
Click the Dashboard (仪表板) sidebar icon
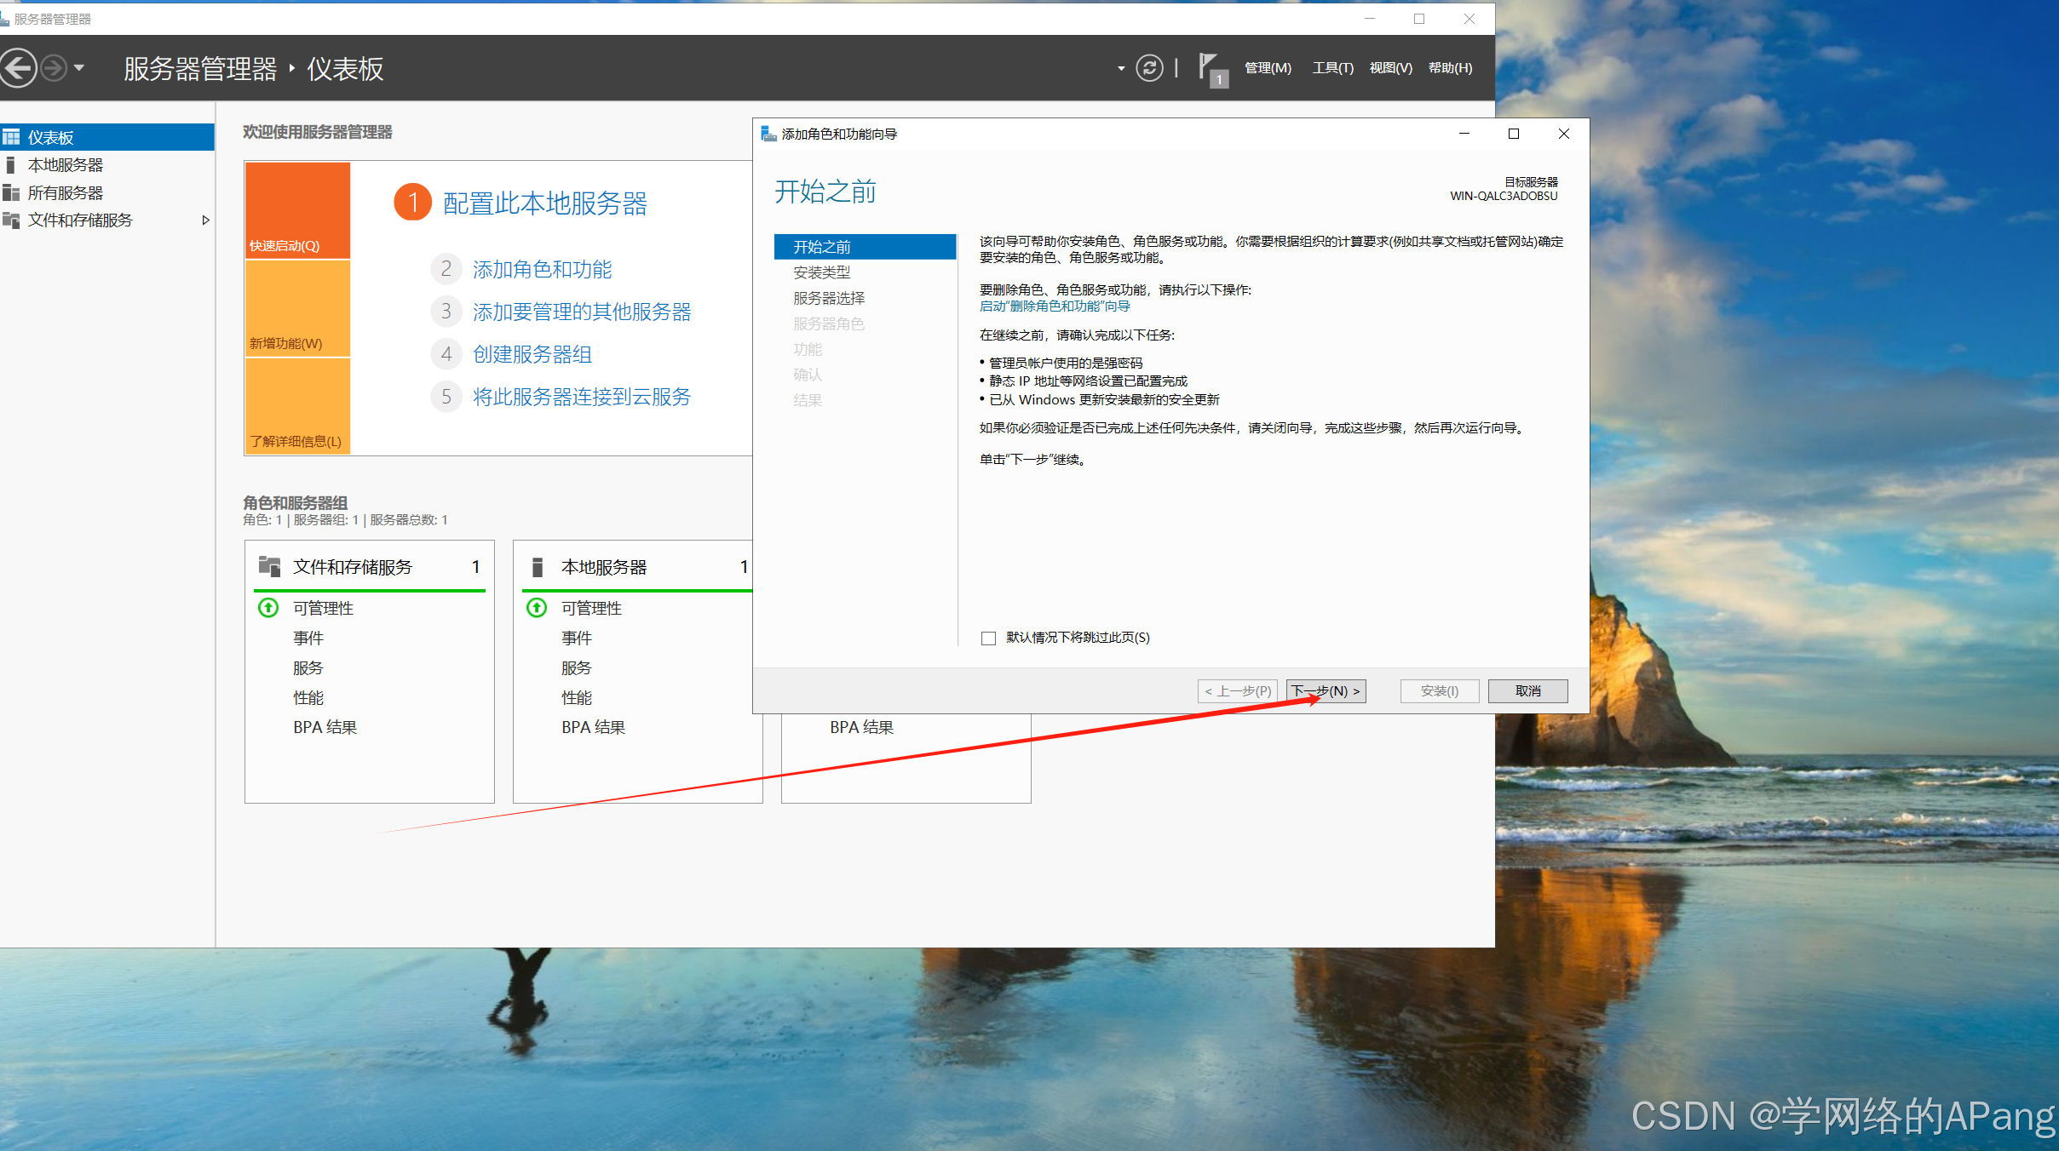tap(11, 137)
